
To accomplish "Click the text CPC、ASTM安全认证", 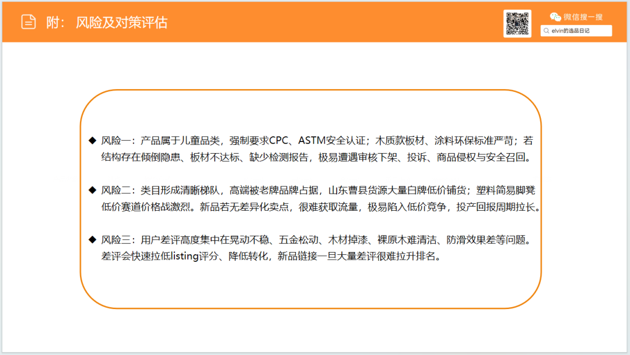I will (x=317, y=141).
